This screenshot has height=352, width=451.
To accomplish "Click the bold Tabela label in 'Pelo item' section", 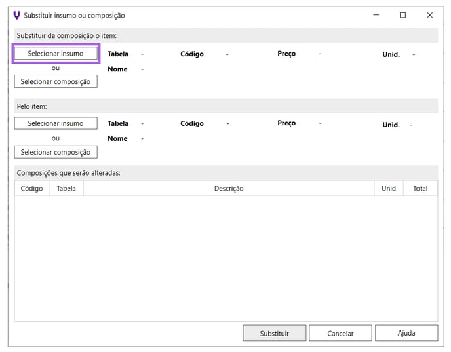I will coord(118,123).
